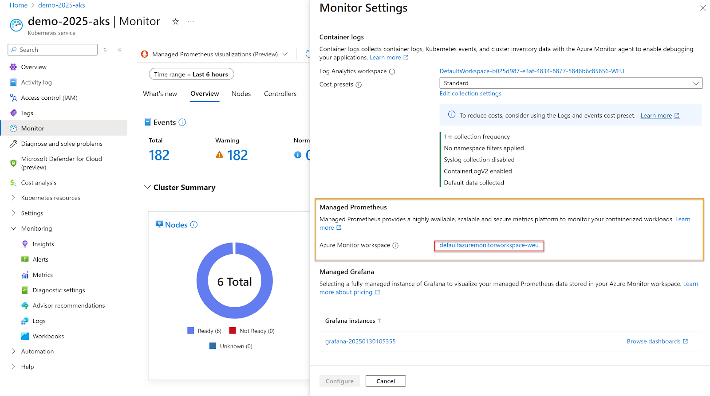This screenshot has height=396, width=710.
Task: Click the Configure button
Action: [x=339, y=381]
